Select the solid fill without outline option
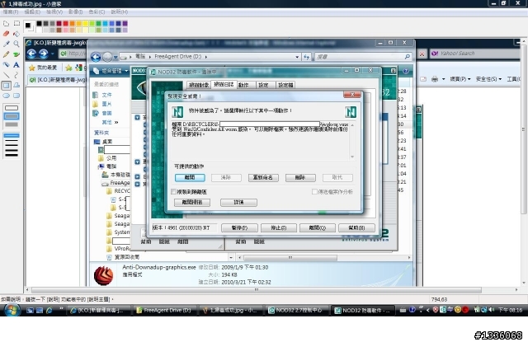The image size is (528, 342). [x=12, y=124]
